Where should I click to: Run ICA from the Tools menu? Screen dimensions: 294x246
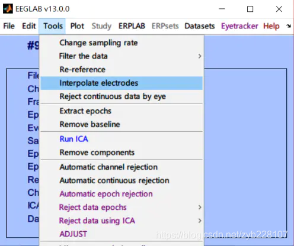coord(122,139)
